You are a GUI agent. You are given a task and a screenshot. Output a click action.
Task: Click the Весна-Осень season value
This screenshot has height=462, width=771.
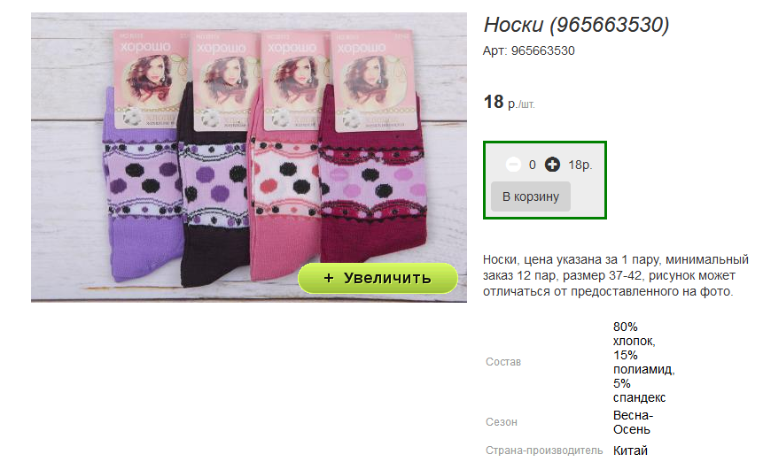(633, 422)
